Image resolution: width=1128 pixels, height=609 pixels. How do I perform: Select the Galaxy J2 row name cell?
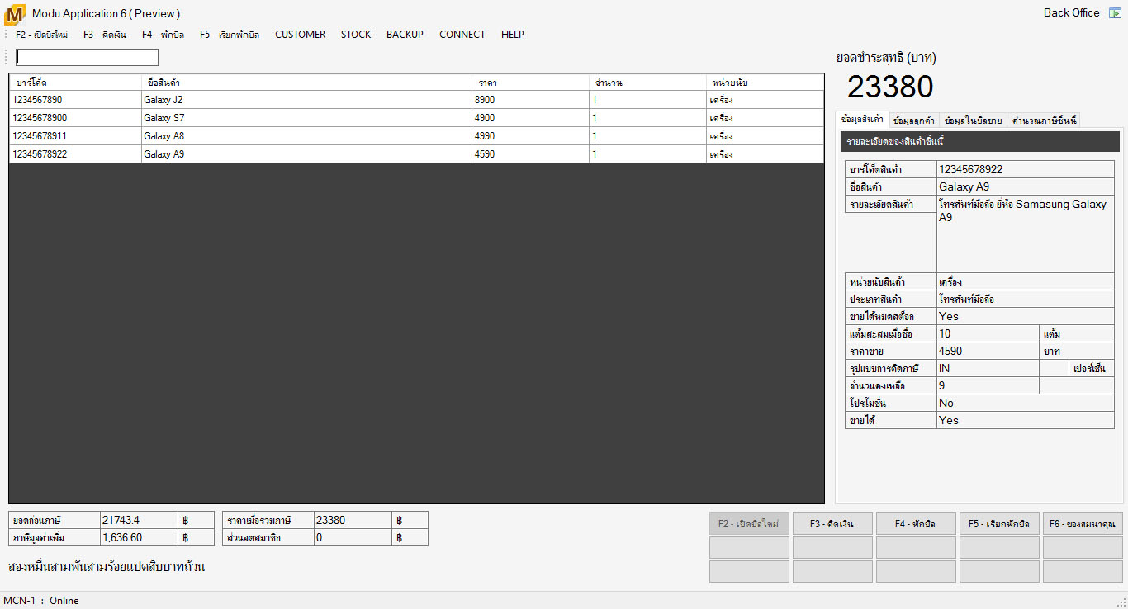pos(306,100)
